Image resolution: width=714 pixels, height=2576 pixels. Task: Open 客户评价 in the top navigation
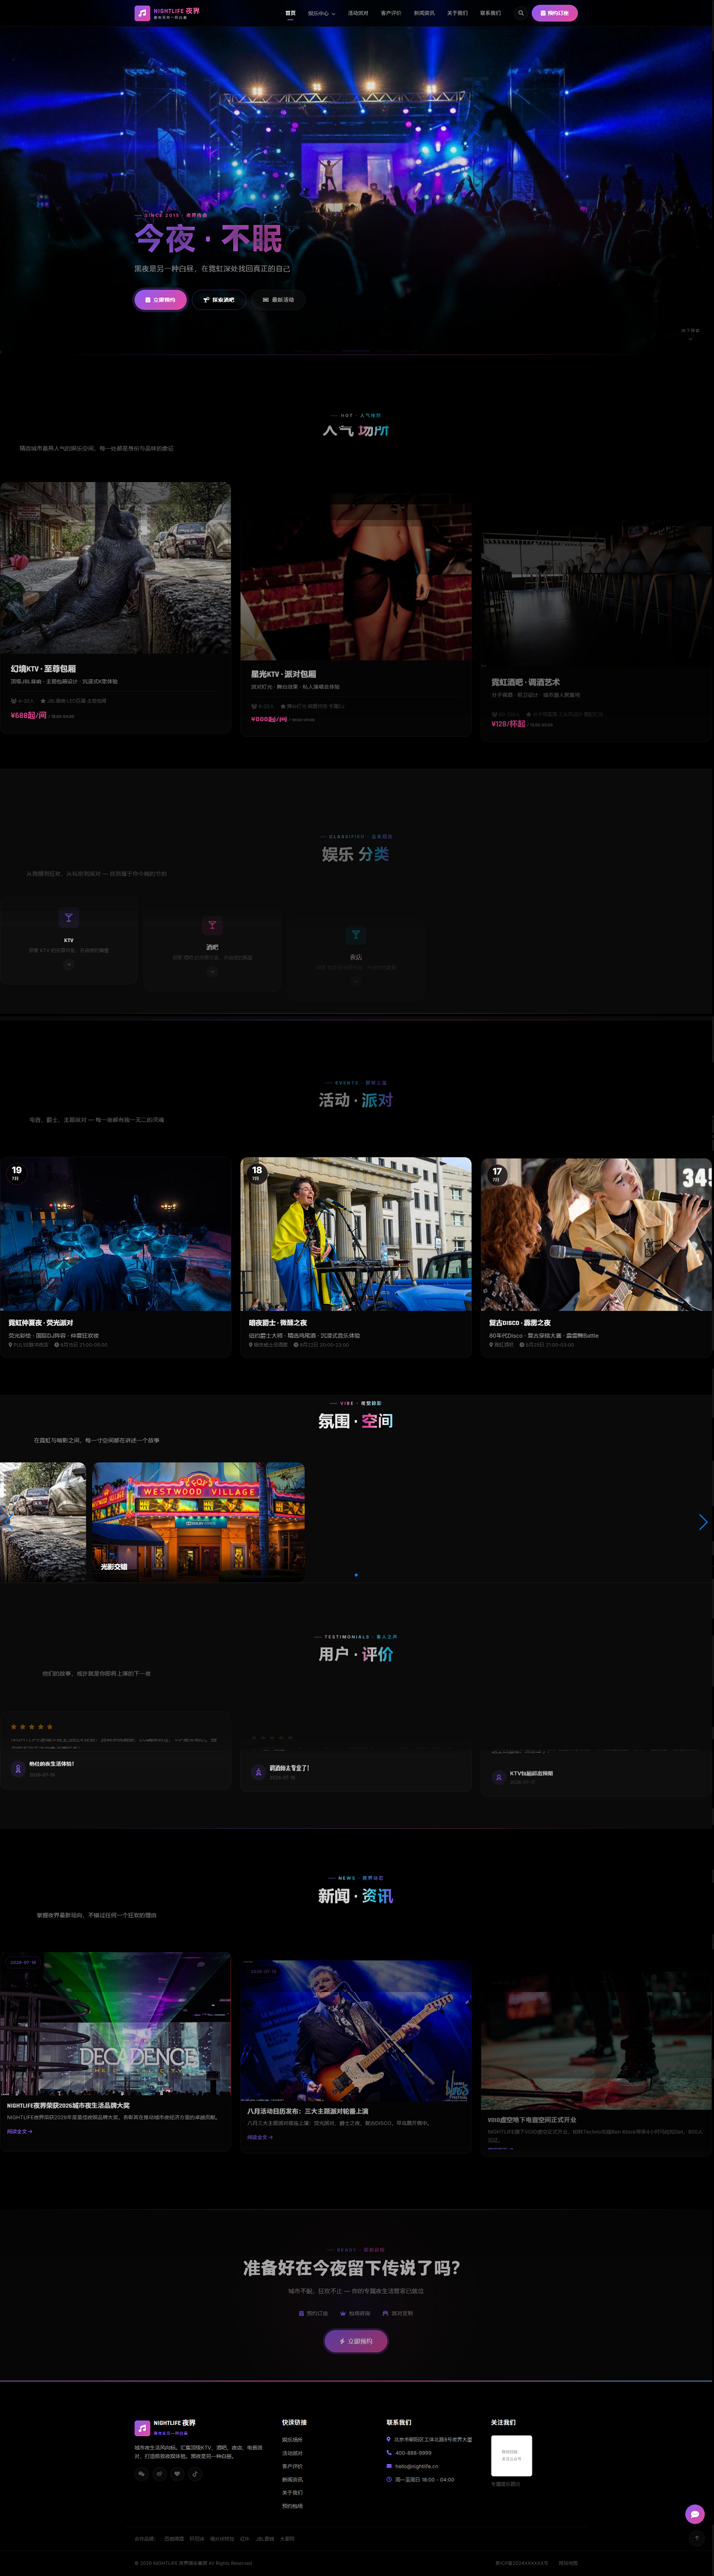(391, 13)
